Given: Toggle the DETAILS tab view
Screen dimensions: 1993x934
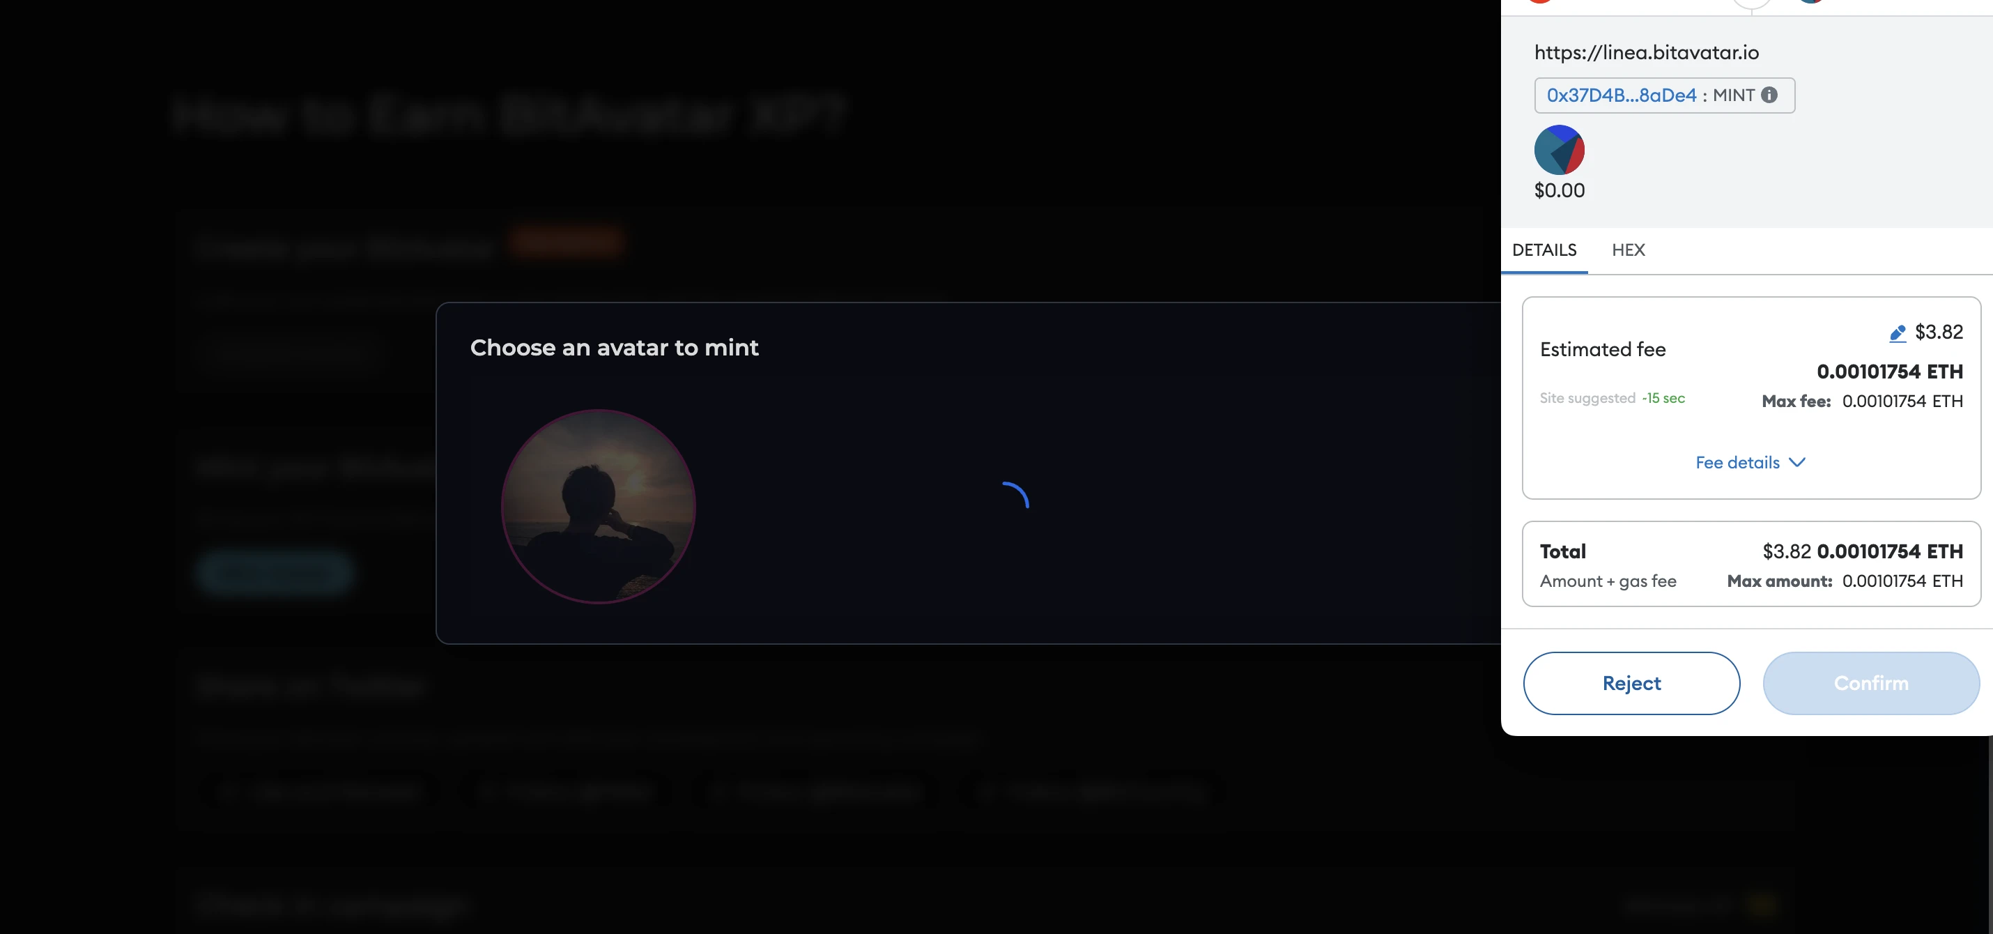Looking at the screenshot, I should tap(1544, 250).
